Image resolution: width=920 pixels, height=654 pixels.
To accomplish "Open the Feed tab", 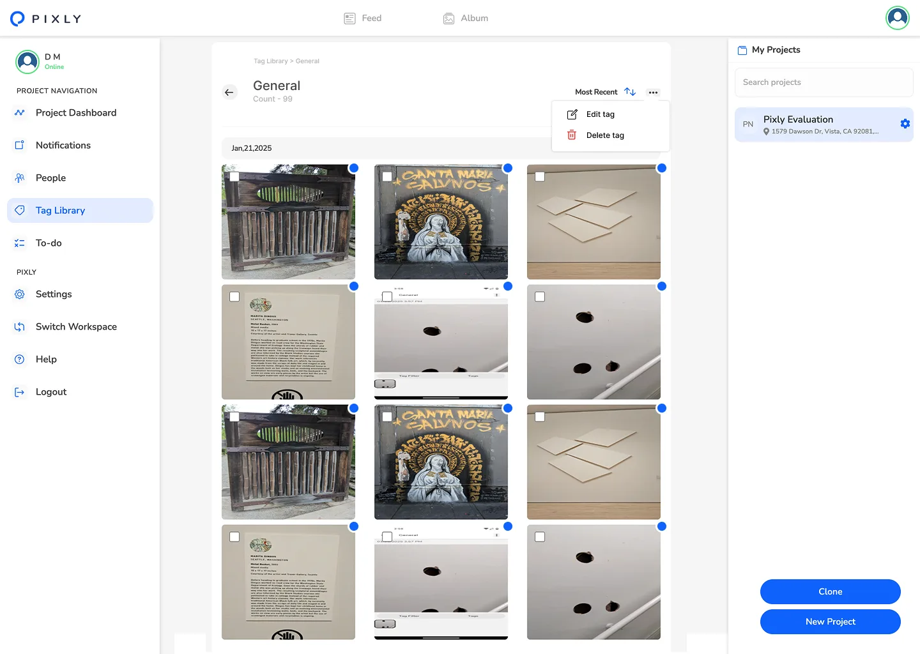I will [362, 19].
